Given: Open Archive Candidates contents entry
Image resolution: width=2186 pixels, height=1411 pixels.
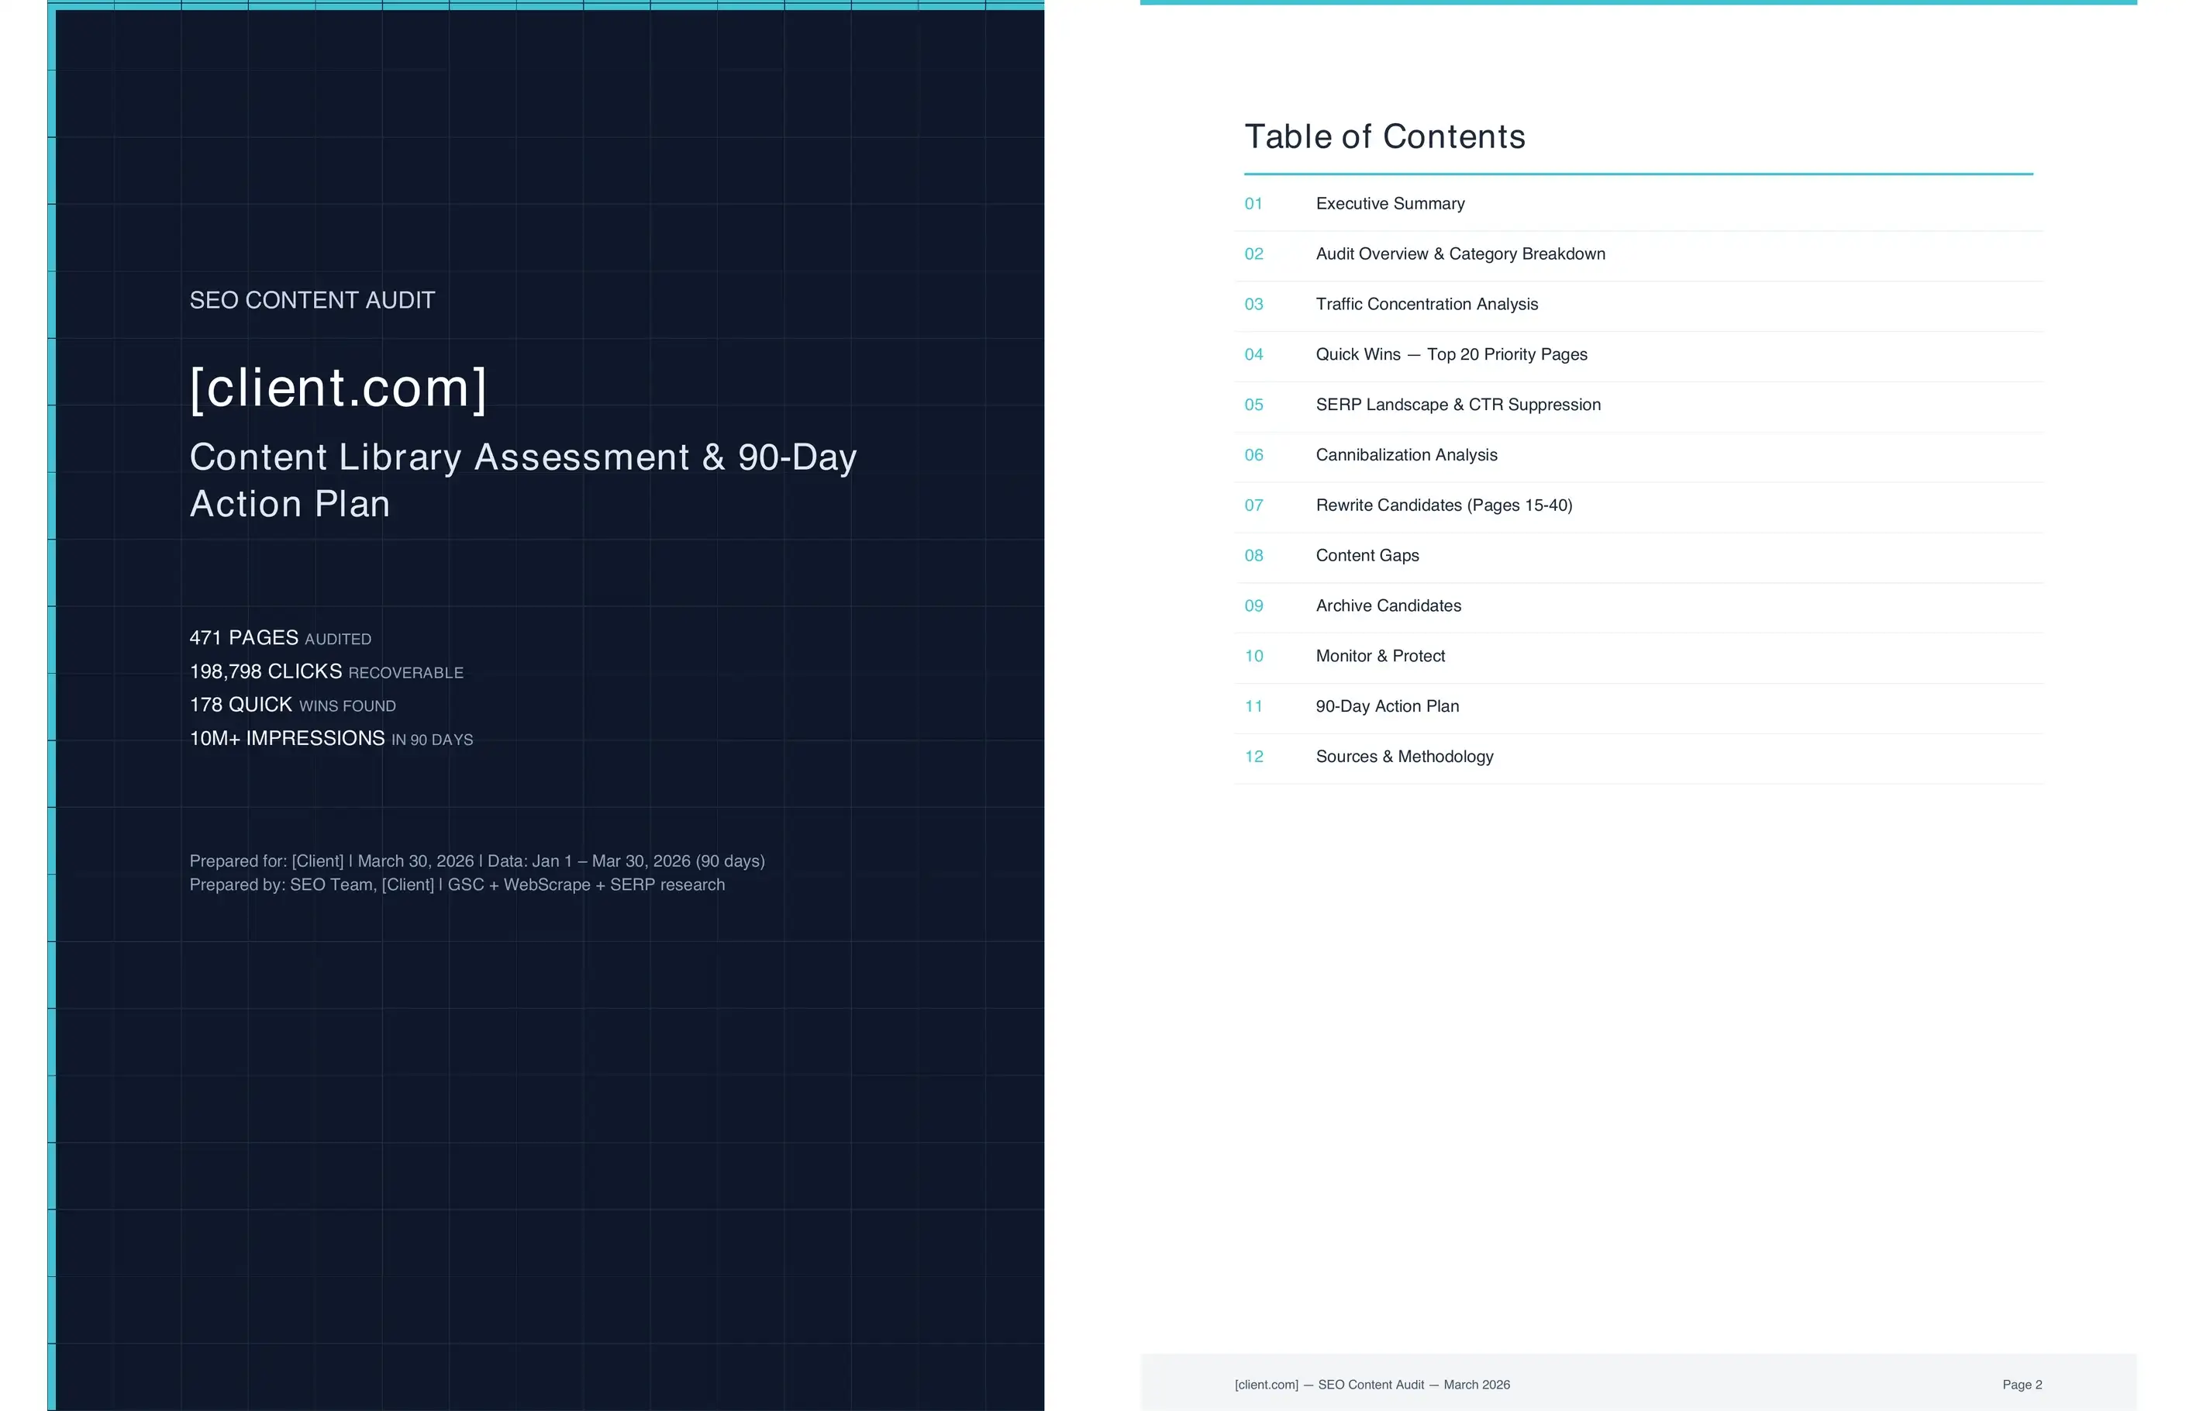Looking at the screenshot, I should click(1387, 605).
